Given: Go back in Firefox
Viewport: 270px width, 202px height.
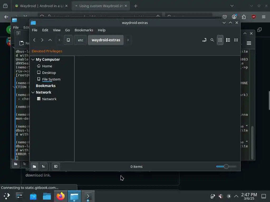Looking at the screenshot, I should (6, 17).
